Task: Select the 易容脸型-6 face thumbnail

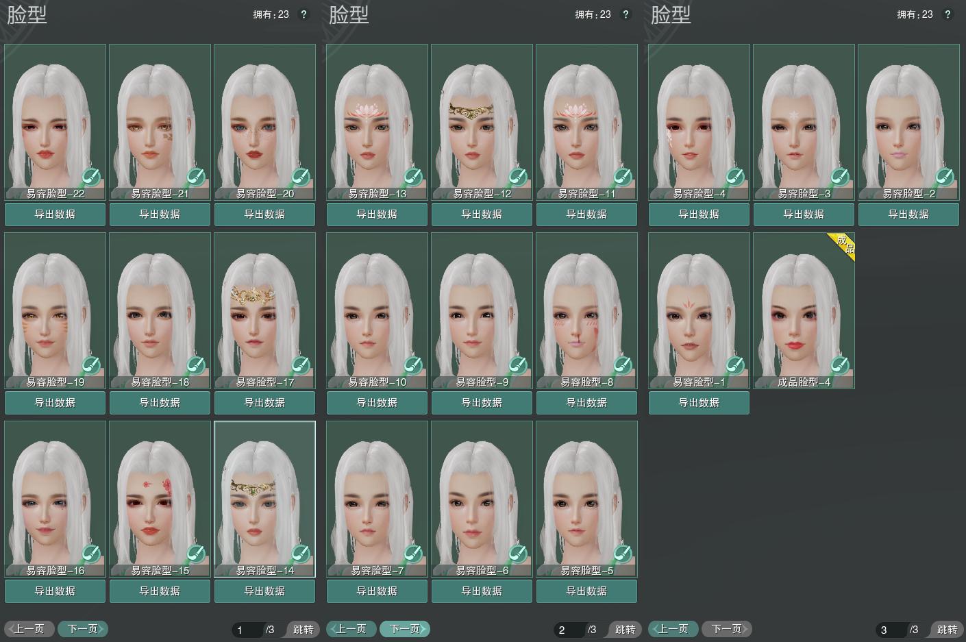Action: click(482, 499)
